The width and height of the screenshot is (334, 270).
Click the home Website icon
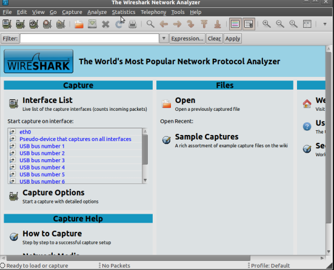pos(307,104)
